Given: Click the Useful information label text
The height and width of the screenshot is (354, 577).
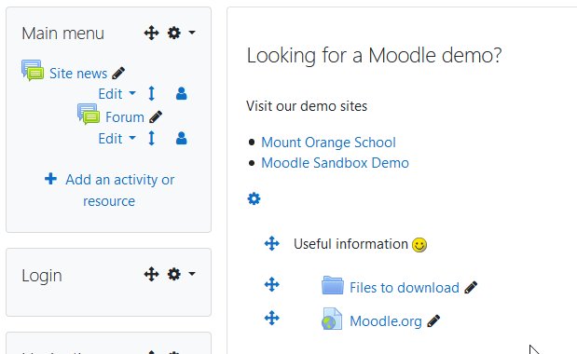Looking at the screenshot, I should pos(351,244).
